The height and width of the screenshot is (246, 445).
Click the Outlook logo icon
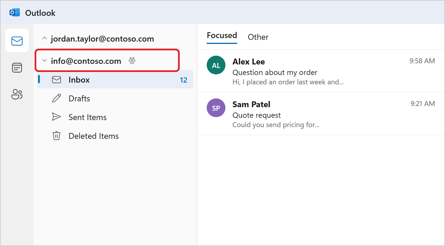[15, 13]
